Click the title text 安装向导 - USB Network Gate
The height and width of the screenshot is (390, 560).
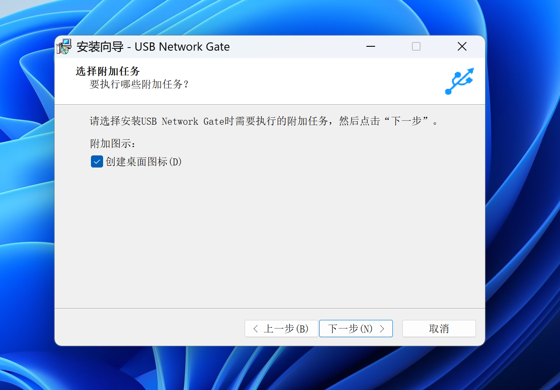[x=153, y=47]
